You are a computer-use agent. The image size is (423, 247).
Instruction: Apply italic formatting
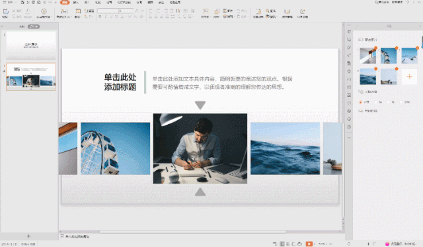click(106, 17)
